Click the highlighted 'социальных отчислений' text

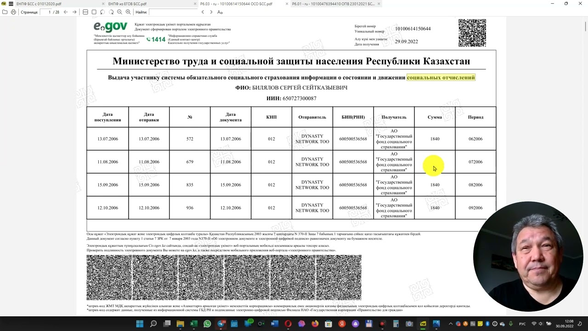[441, 77]
